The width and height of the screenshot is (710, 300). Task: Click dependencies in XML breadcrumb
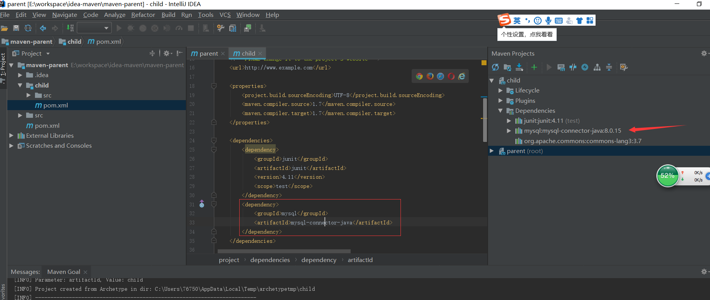pos(270,260)
